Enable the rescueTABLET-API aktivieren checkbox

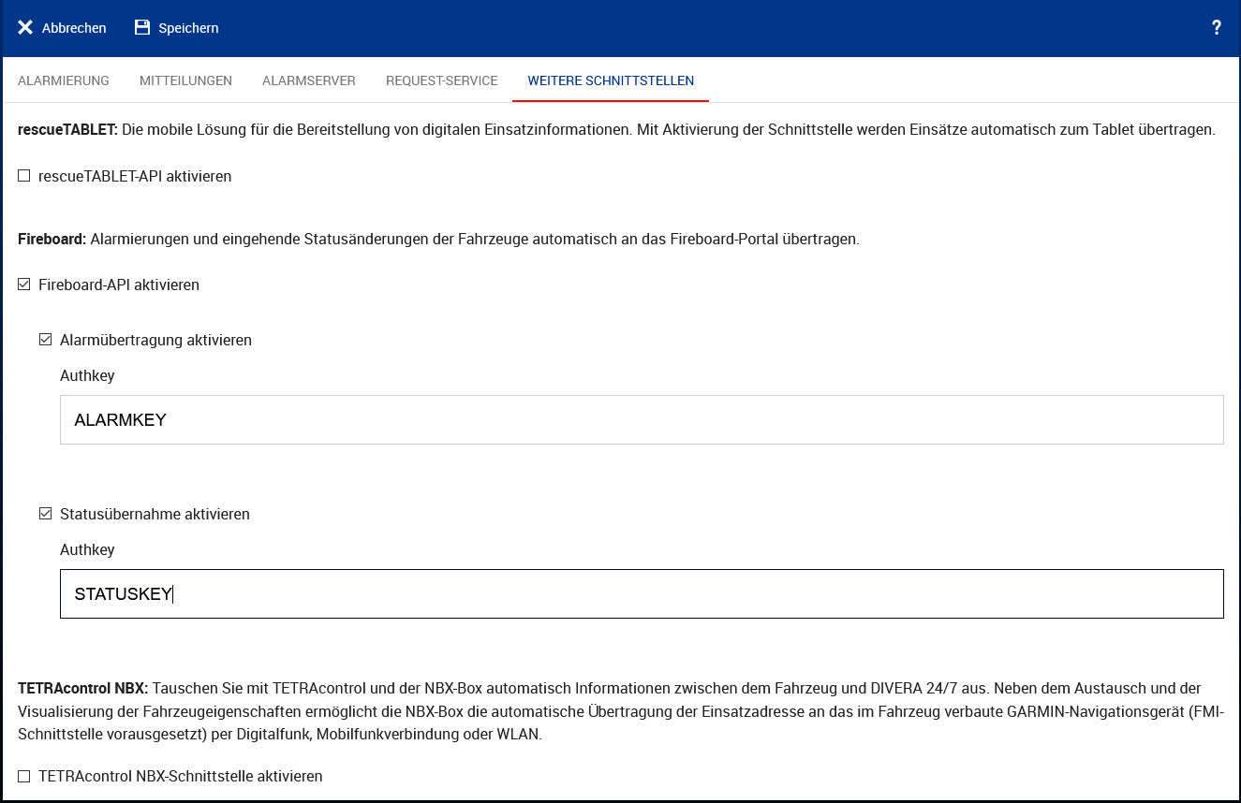pyautogui.click(x=24, y=176)
